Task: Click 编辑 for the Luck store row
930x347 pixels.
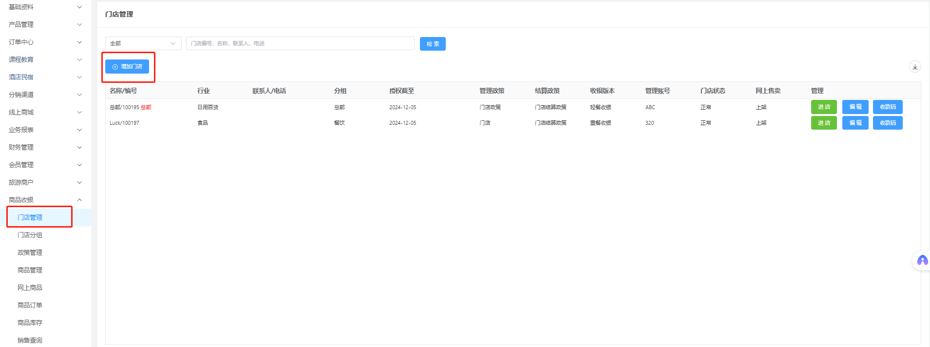Action: point(855,123)
